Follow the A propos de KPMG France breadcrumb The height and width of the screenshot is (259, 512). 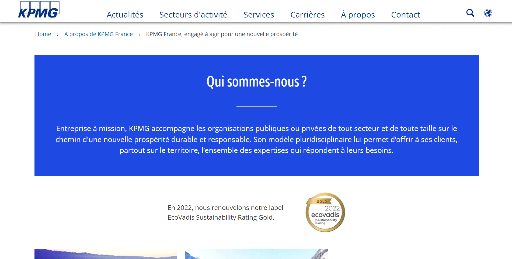(99, 34)
